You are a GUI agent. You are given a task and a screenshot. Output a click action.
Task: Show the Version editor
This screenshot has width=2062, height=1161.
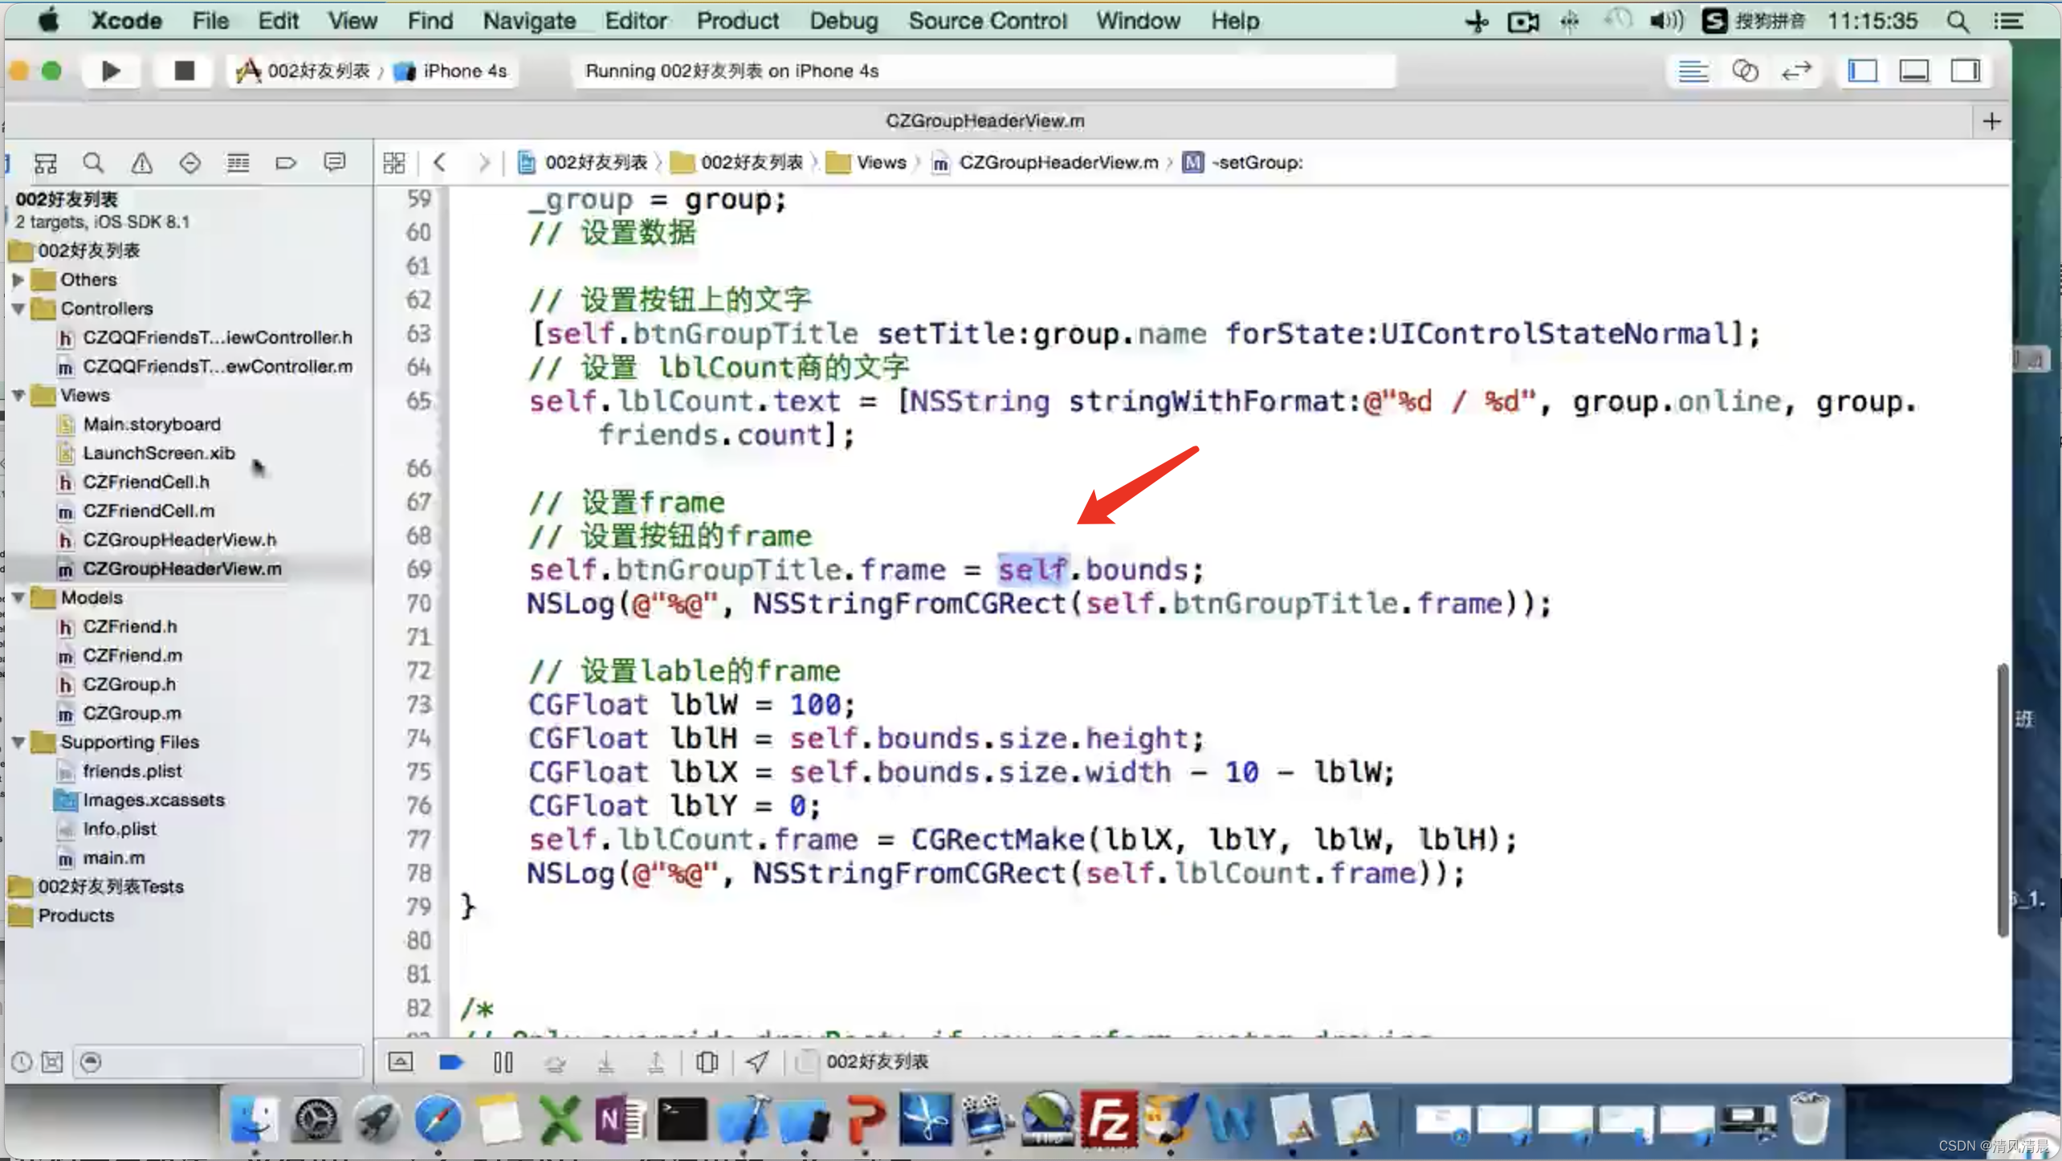[x=1796, y=71]
